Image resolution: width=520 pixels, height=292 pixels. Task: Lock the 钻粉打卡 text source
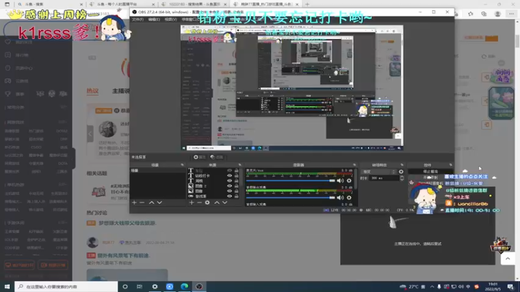(x=237, y=176)
